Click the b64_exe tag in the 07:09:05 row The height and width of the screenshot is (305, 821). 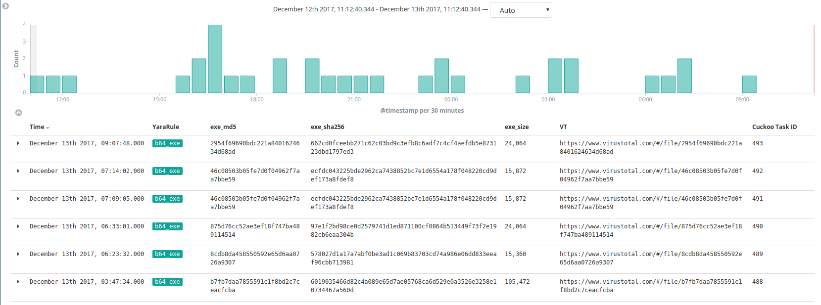tap(167, 199)
